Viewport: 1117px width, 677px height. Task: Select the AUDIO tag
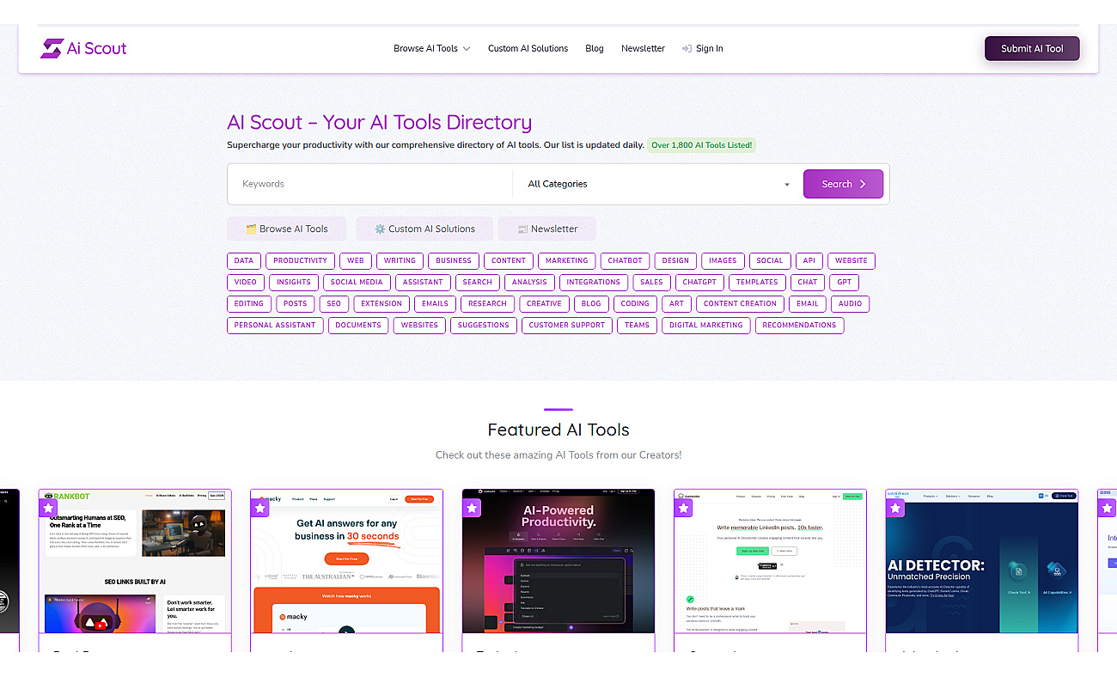[851, 303]
